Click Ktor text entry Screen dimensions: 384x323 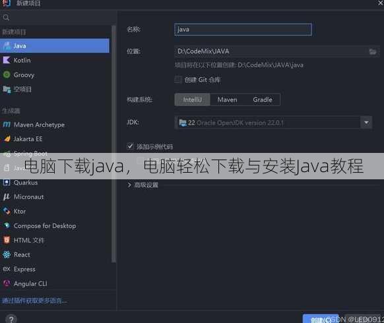pos(20,212)
